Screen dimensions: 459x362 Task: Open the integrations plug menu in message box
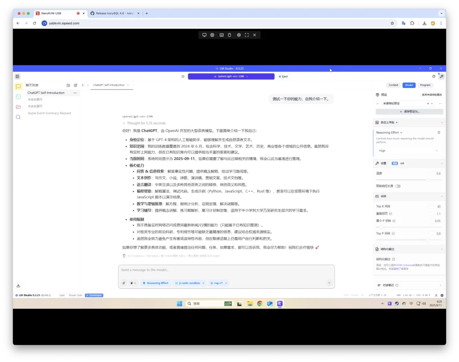(133, 283)
